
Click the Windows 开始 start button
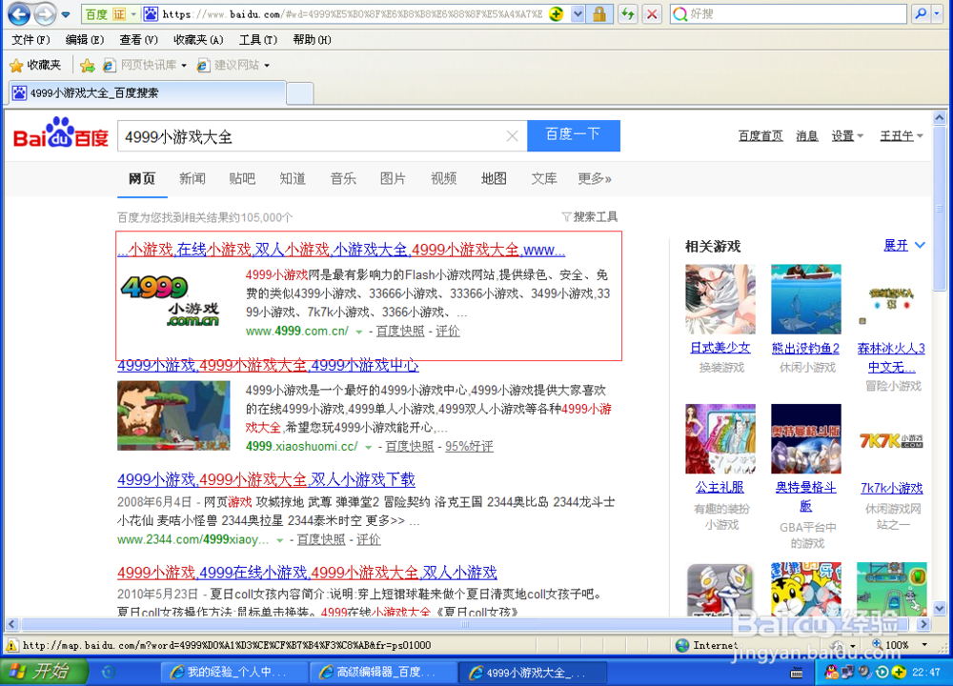[44, 671]
